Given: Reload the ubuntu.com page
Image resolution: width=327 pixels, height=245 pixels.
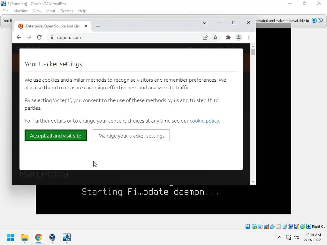Looking at the screenshot, I should pos(39,37).
